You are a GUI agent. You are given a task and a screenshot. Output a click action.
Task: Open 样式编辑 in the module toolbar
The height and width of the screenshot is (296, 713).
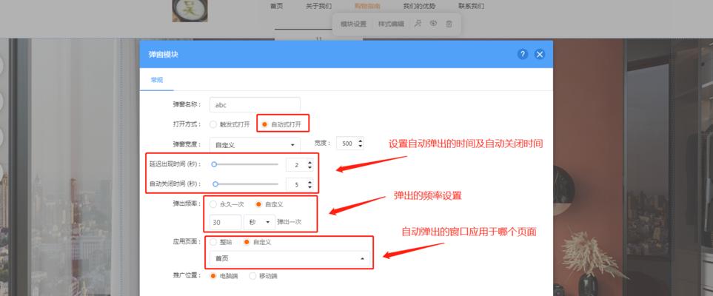[x=391, y=24]
